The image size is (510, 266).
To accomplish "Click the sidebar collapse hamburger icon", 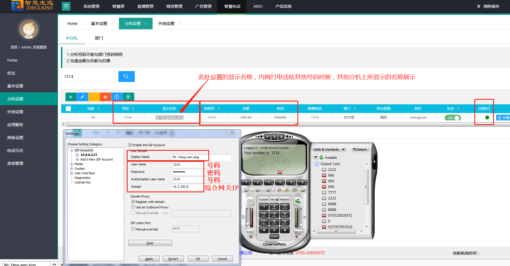I will pos(66,6).
